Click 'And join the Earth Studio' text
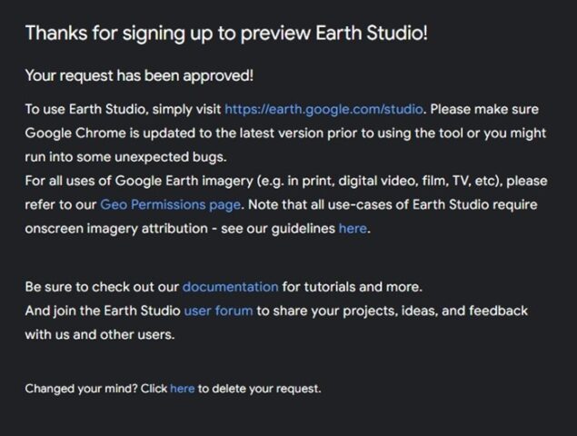Viewport: 577px width, 436px height. point(103,311)
